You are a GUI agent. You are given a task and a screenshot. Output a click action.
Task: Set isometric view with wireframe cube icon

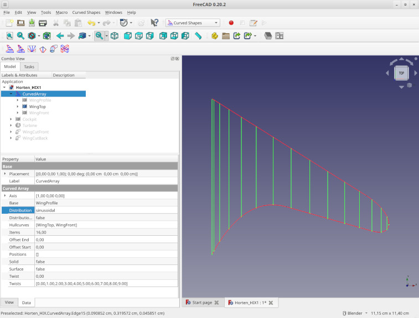click(115, 36)
